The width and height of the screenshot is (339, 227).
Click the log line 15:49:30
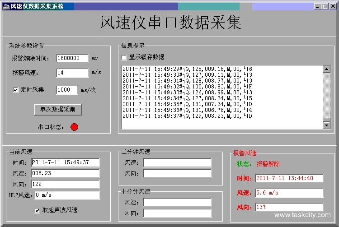(x=187, y=75)
